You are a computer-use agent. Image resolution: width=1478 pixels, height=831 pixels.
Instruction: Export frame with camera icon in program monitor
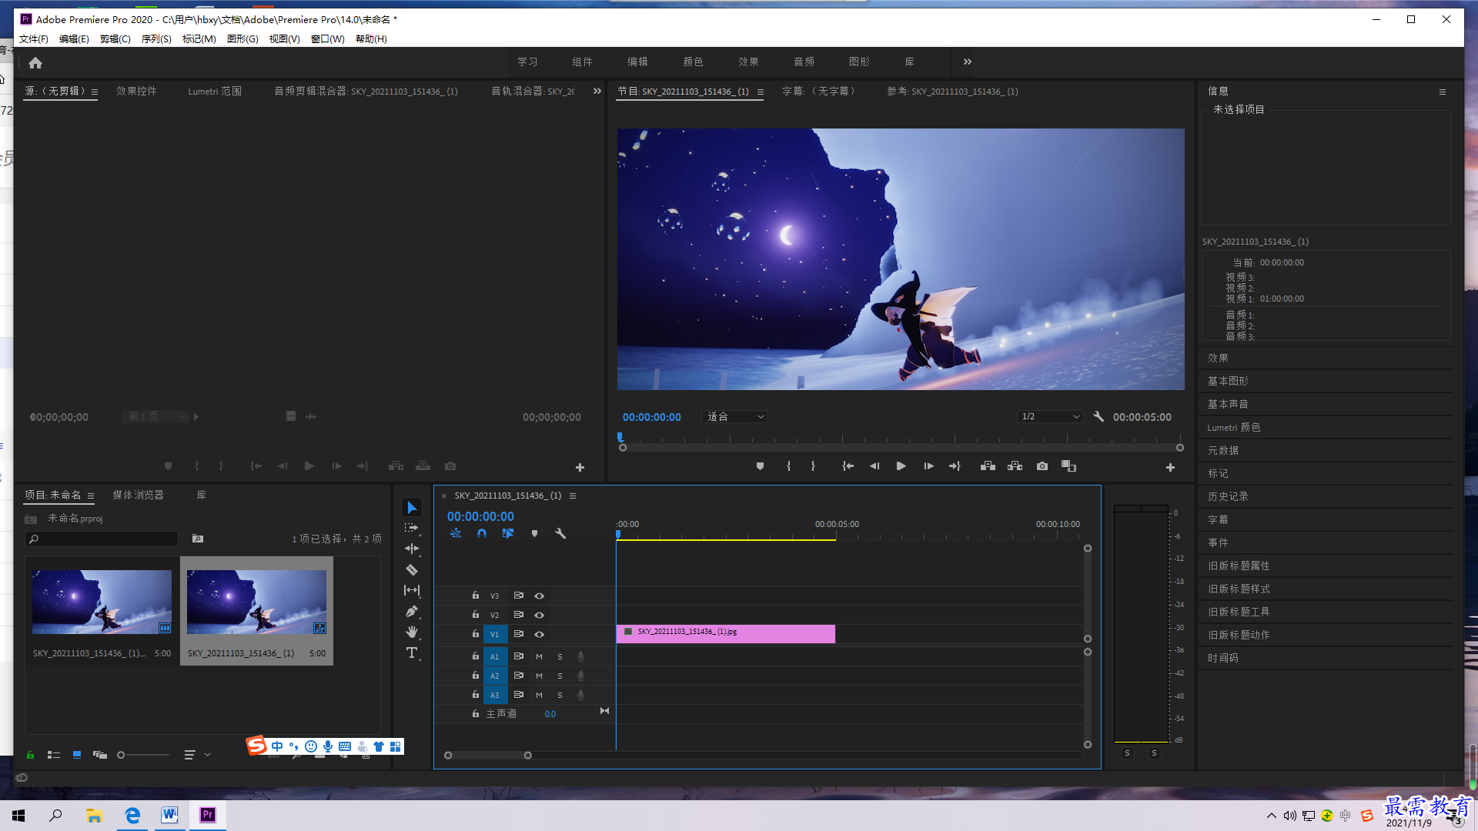click(1042, 466)
